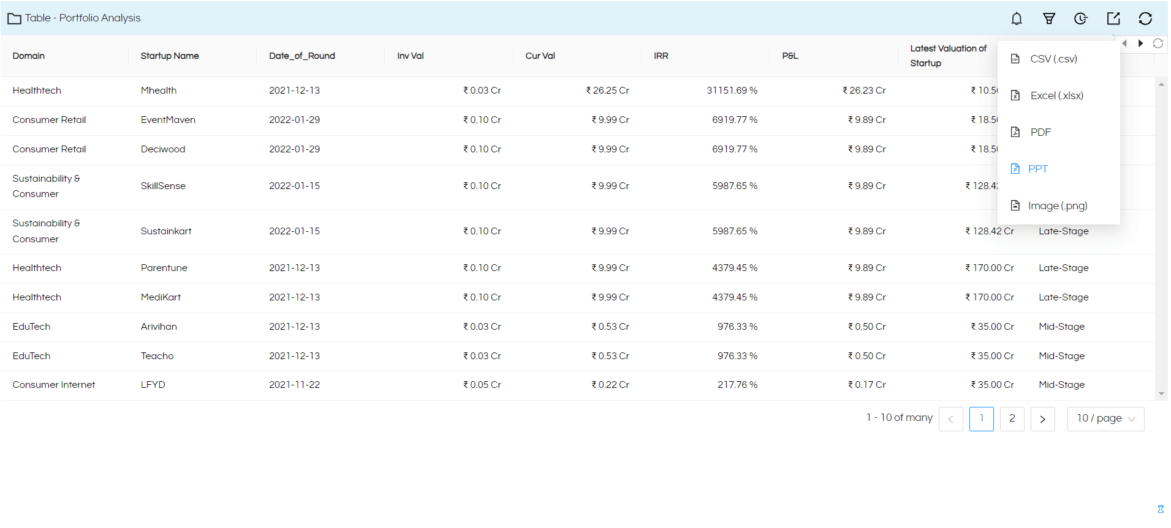Screen dimensions: 1171x528
Task: Click the refresh icon in header
Action: (x=1145, y=18)
